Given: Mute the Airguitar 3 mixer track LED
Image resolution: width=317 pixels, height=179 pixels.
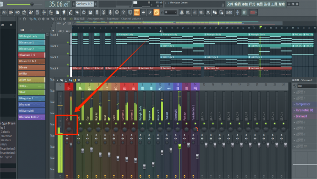Looking at the screenshot, I should click(x=160, y=124).
